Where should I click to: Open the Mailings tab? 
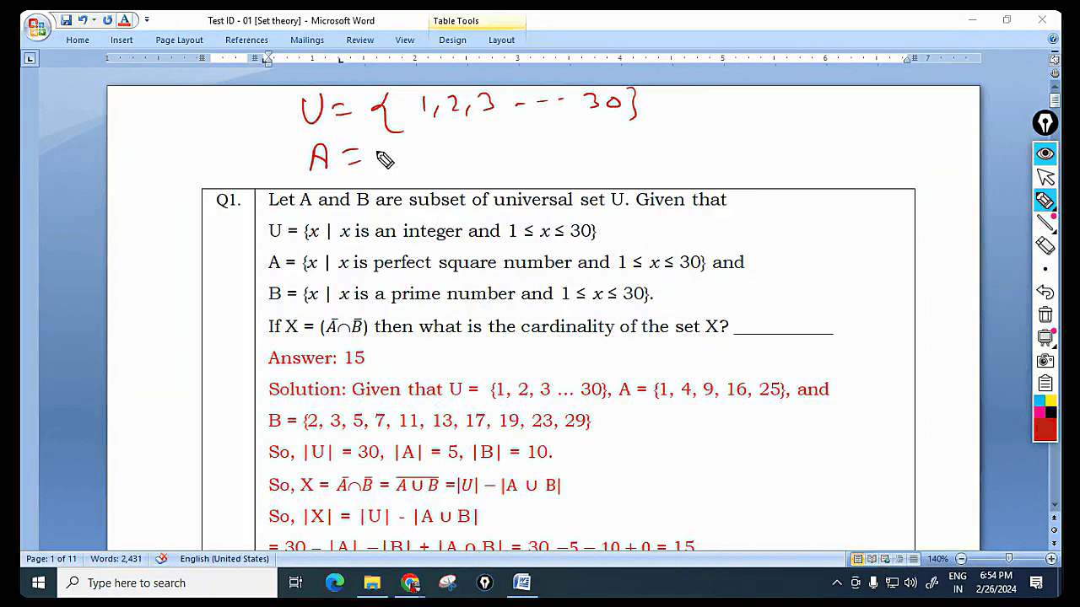click(307, 40)
